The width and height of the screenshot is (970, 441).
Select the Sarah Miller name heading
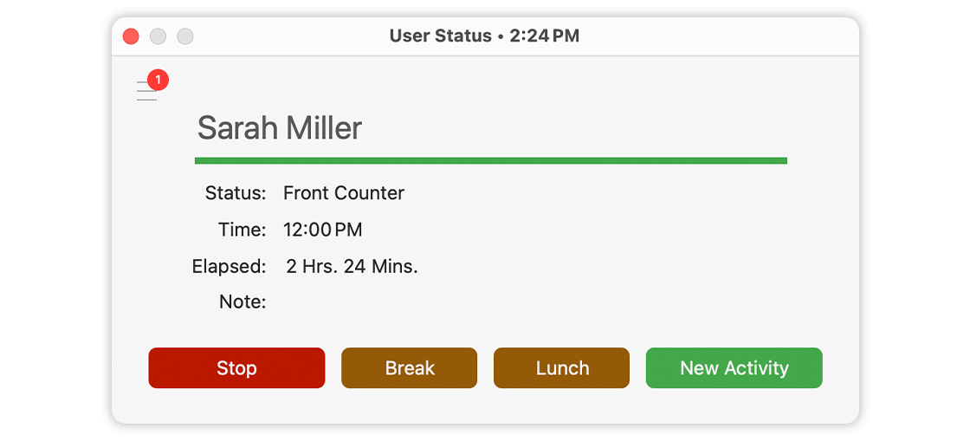279,128
